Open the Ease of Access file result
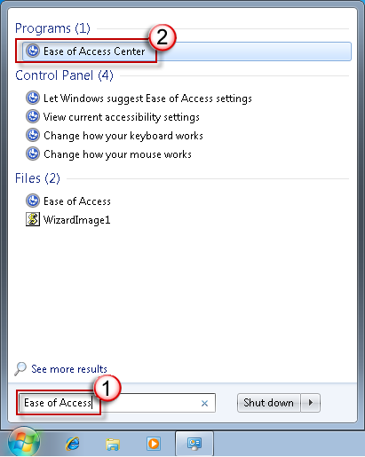Viewport: 365px width, 457px height. tap(77, 201)
